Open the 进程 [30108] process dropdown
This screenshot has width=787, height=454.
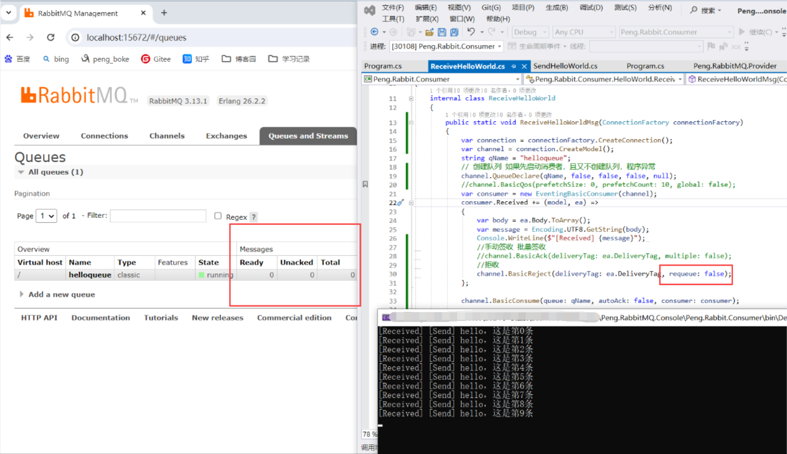pyautogui.click(x=446, y=46)
